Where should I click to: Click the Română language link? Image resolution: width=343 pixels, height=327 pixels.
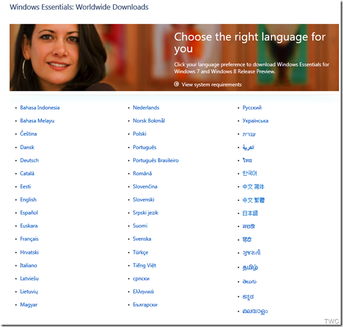point(142,174)
